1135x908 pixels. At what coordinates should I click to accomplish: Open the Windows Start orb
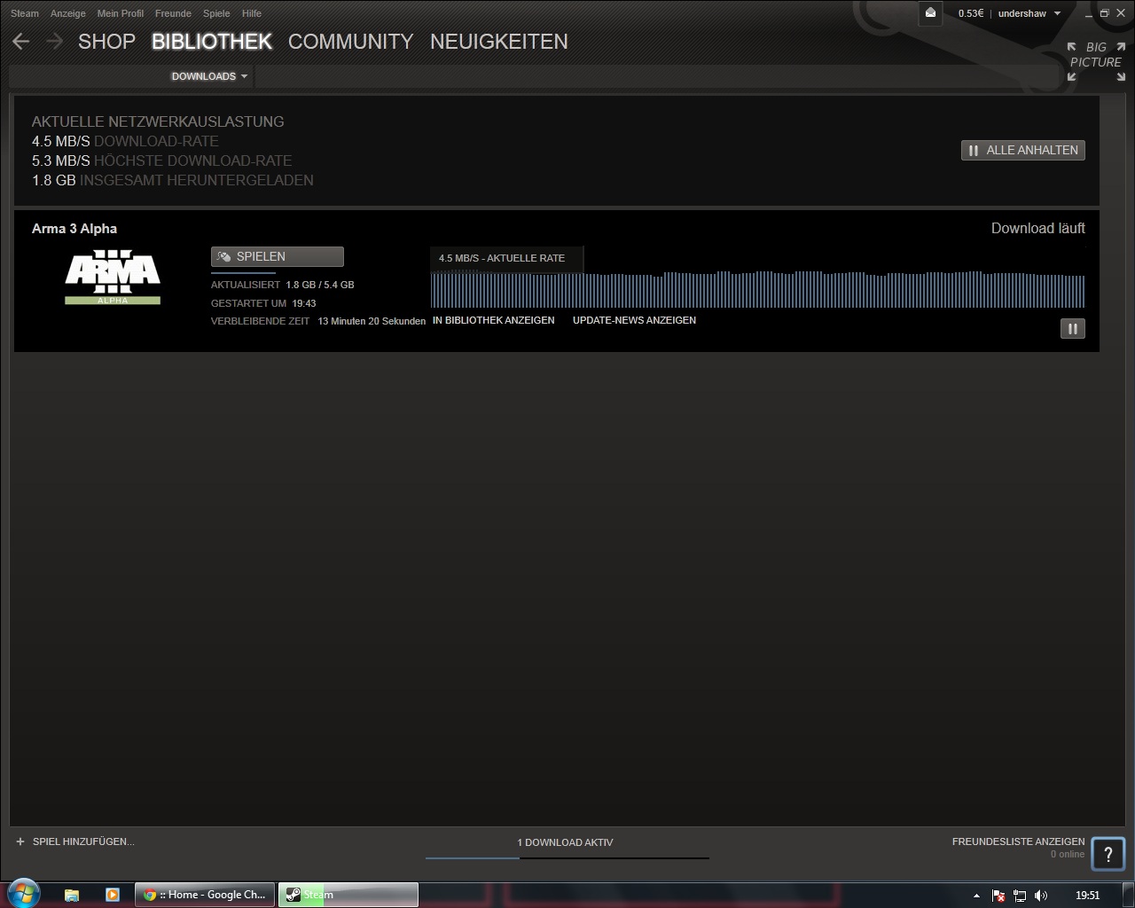coord(23,894)
